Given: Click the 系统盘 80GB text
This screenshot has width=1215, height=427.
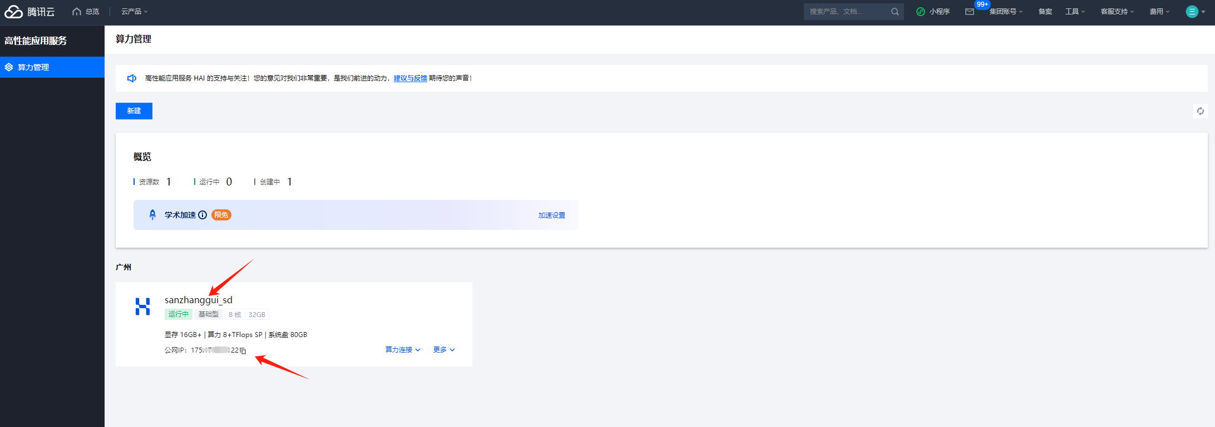Looking at the screenshot, I should click(288, 335).
